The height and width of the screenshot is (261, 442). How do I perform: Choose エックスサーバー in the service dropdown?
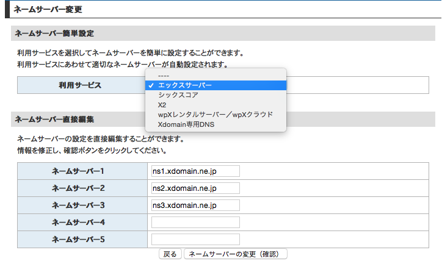[216, 85]
